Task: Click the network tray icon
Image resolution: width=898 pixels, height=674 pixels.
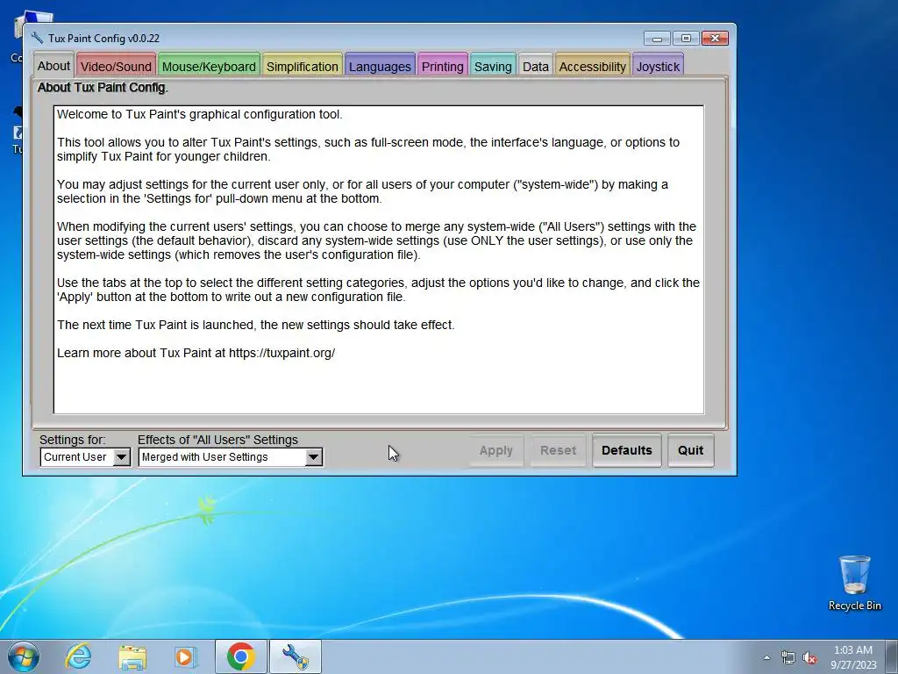Action: (x=788, y=657)
